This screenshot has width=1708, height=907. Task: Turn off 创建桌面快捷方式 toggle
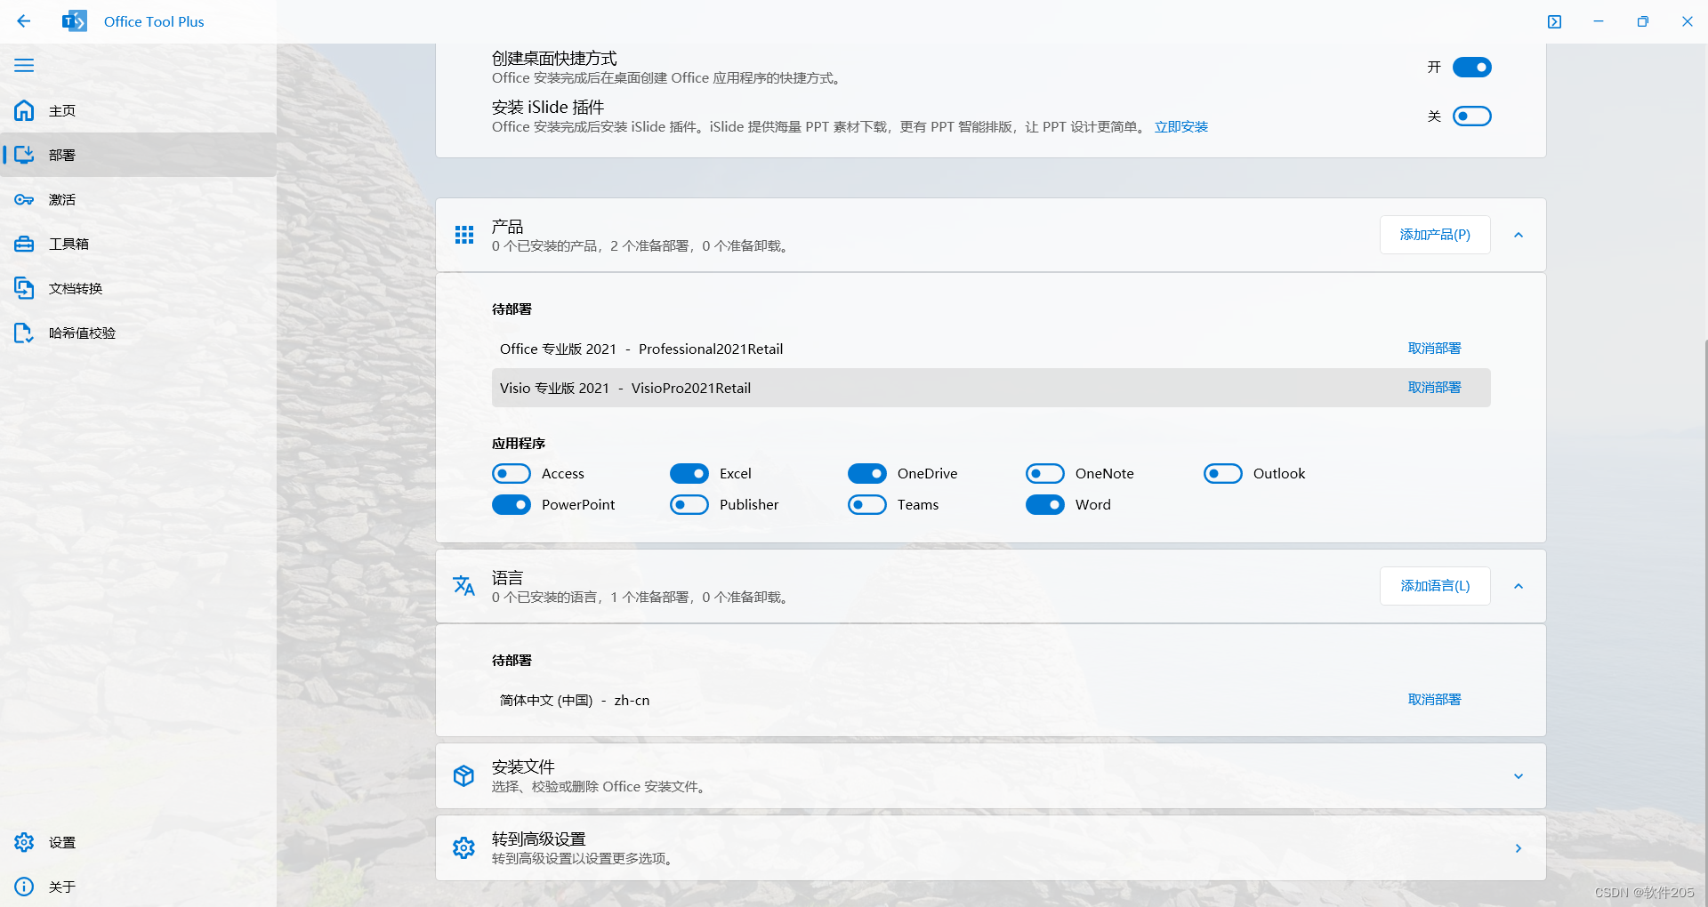pos(1472,68)
